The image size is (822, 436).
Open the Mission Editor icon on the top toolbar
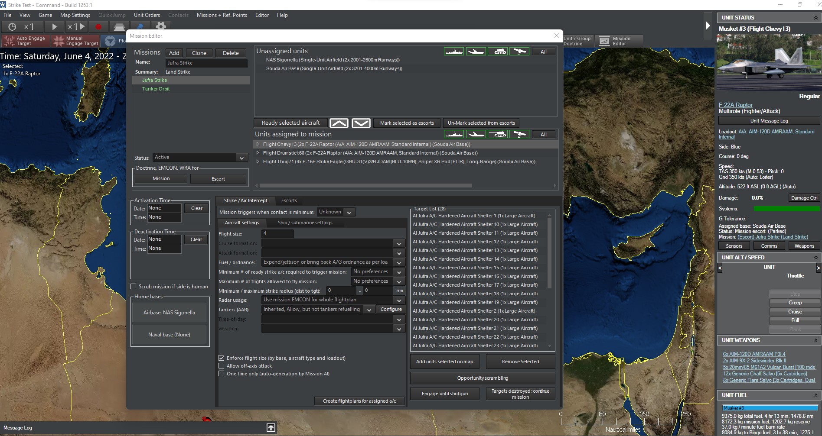pyautogui.click(x=604, y=40)
